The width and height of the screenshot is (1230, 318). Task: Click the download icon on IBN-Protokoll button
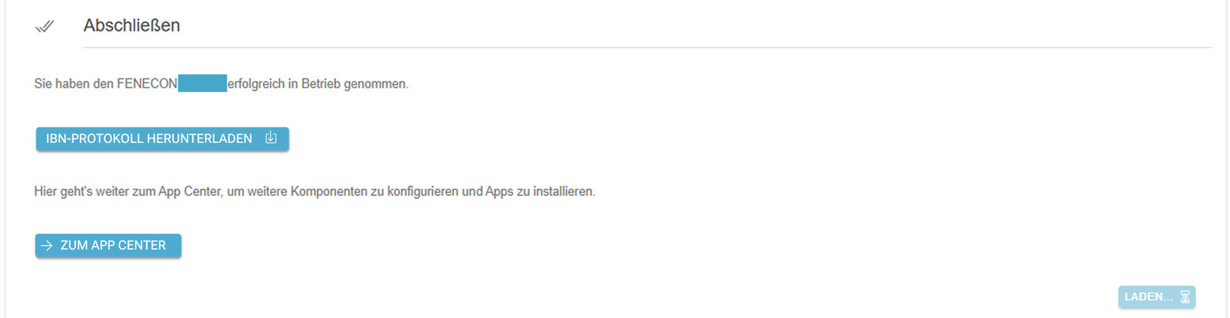271,138
